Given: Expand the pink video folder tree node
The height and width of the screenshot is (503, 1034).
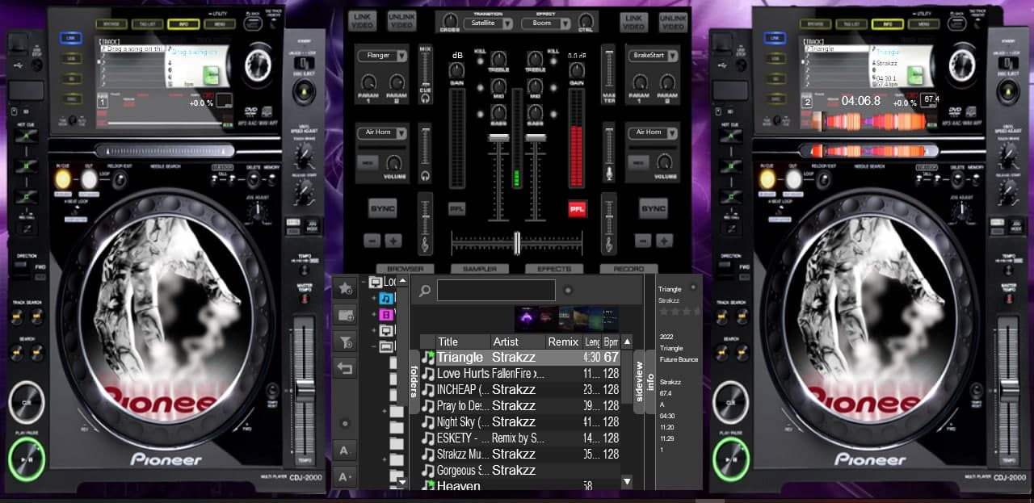Looking at the screenshot, I should click(x=374, y=314).
